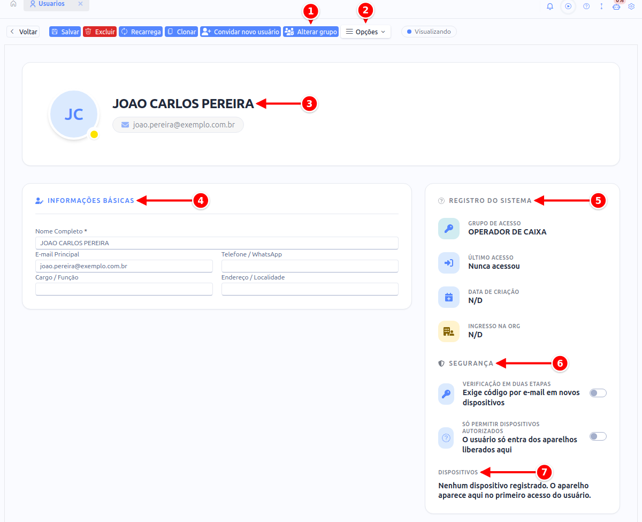Viewport: 642px width, 522px height.
Task: Open the notifications bell
Action: pyautogui.click(x=550, y=6)
